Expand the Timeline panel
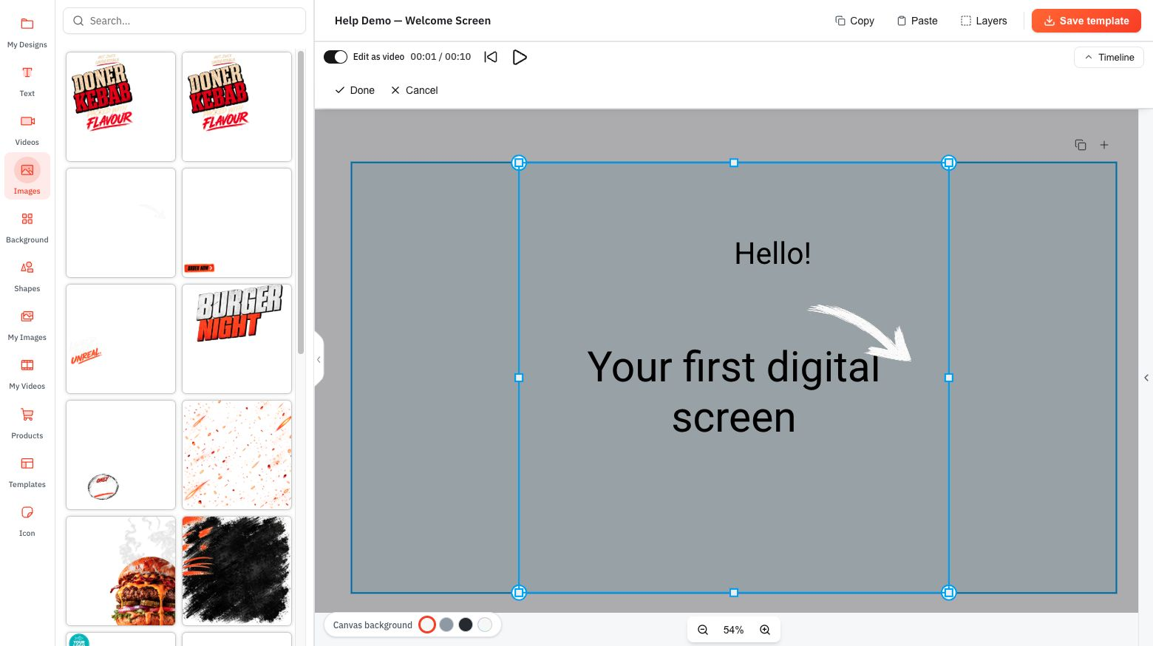 coord(1109,57)
